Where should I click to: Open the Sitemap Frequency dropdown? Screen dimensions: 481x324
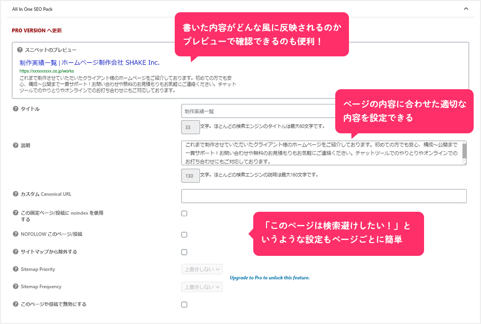pos(202,287)
